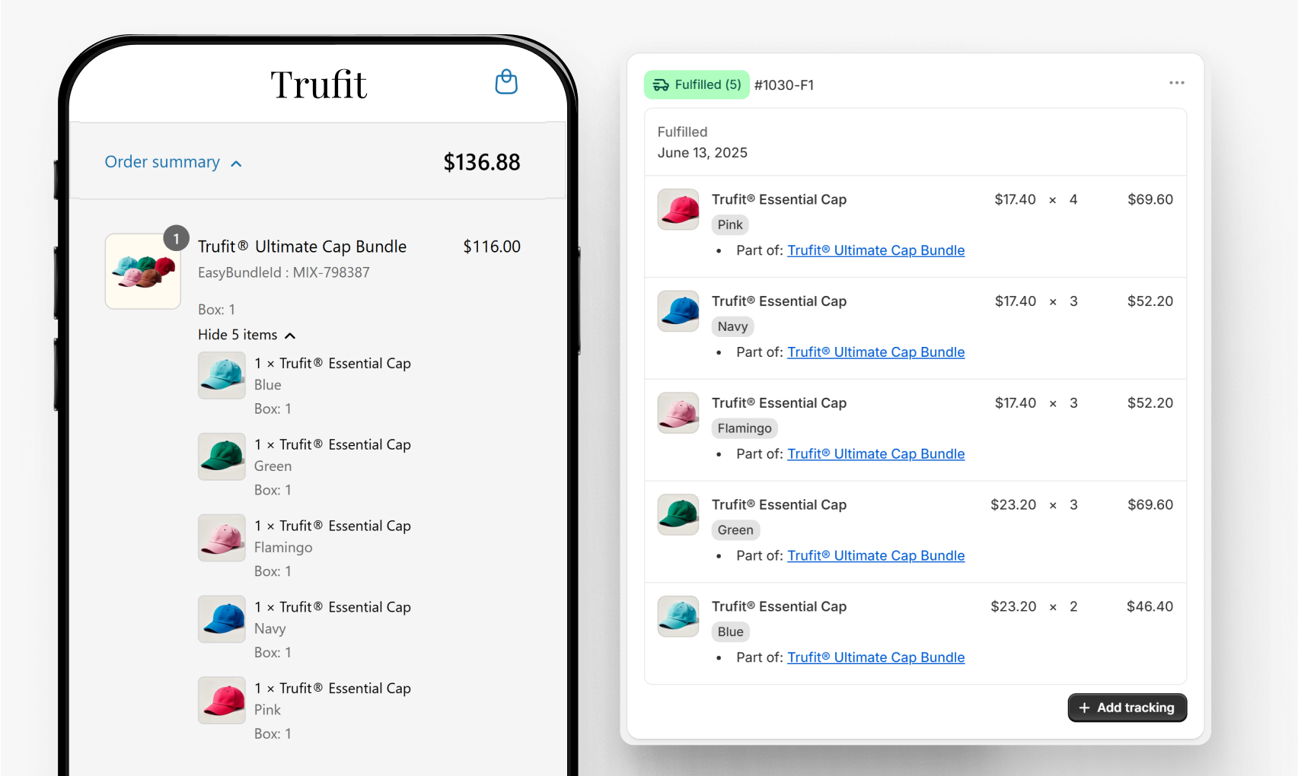Screen dimensions: 1298x776
Task: Select the Flamingo cap thumbnail in order summary
Action: click(x=222, y=538)
